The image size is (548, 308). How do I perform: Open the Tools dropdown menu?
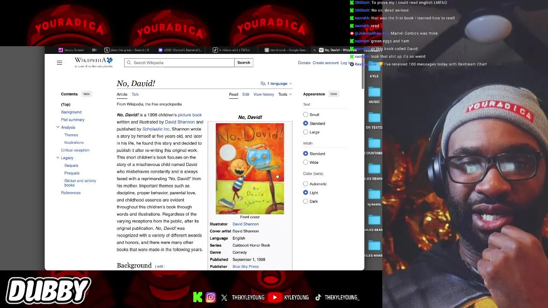(285, 94)
